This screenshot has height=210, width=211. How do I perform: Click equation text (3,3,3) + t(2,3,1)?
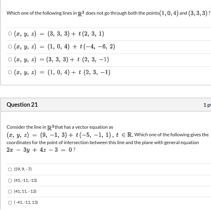tap(59, 34)
